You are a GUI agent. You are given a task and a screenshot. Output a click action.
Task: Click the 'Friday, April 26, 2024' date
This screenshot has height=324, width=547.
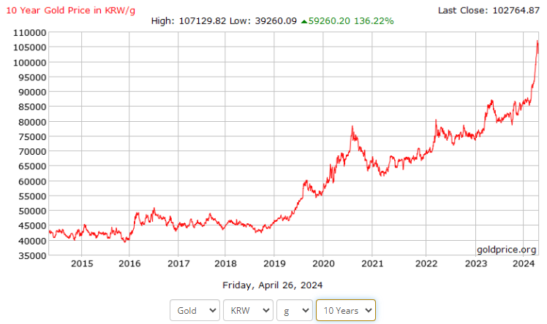pos(273,285)
